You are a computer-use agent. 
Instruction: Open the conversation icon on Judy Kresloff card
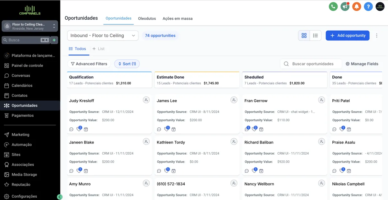point(71,129)
